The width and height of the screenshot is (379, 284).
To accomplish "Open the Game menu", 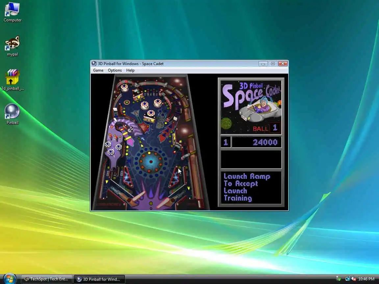I will coord(98,70).
